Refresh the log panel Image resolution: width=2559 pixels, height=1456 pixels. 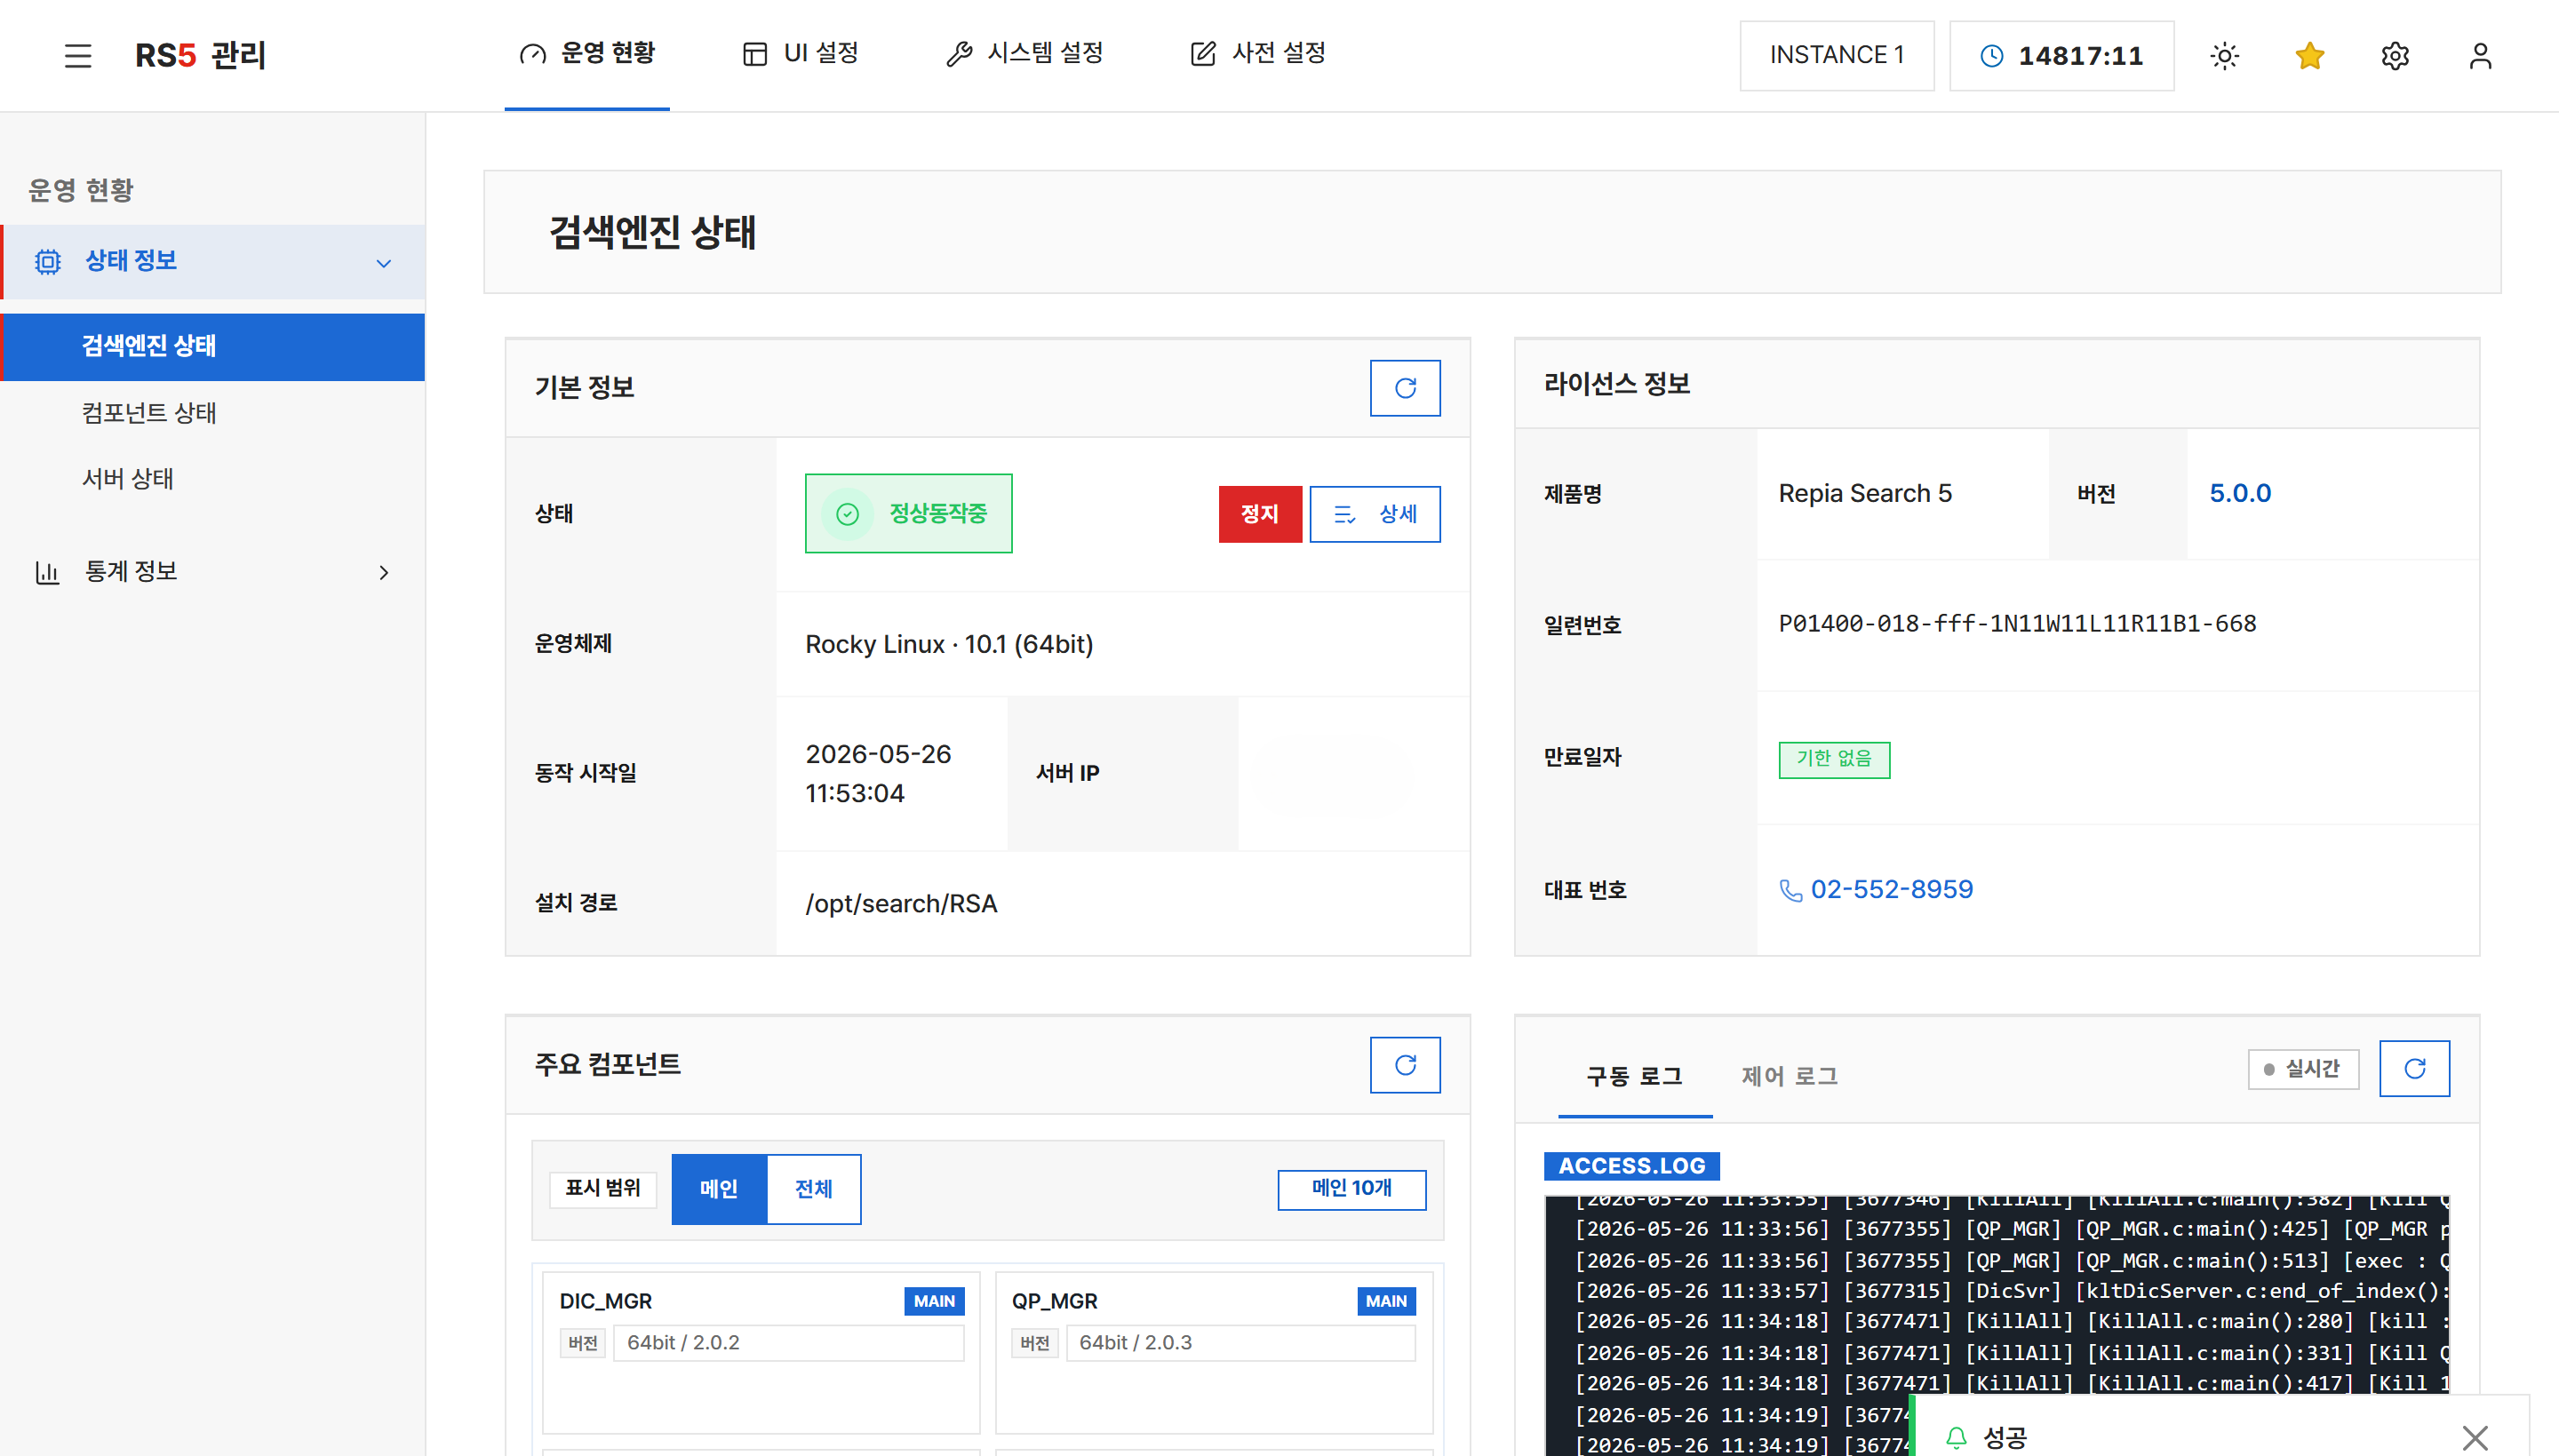2413,1068
